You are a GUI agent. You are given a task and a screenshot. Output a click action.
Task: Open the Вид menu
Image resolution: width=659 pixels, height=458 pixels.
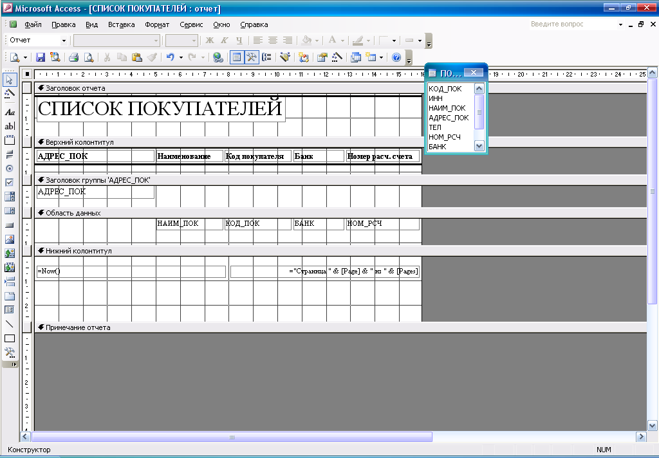(x=91, y=24)
